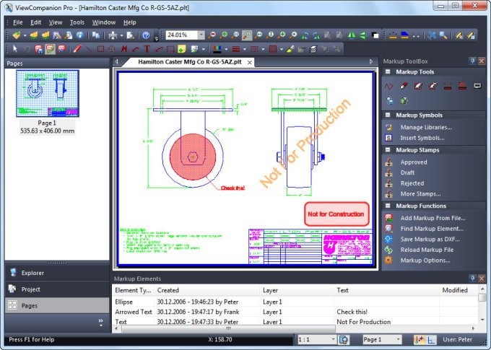Click the dark red fill pattern swatch
Viewport: 491px width, 350px height.
click(273, 49)
